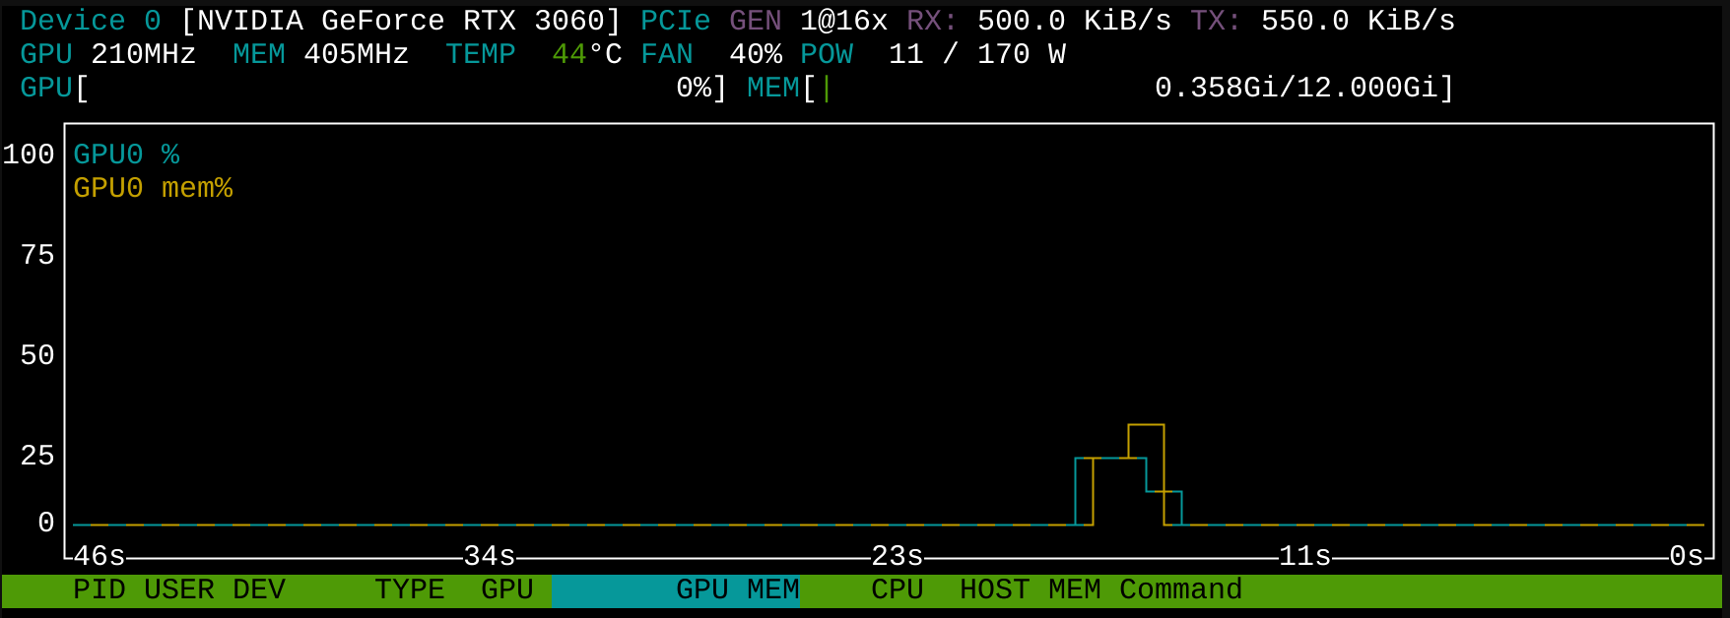This screenshot has height=618, width=1730.
Task: Click the '0s' time axis label
Action: pyautogui.click(x=1687, y=556)
